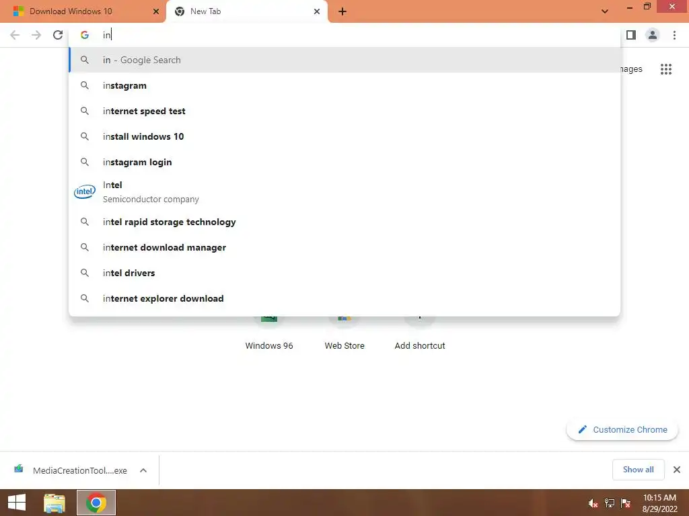
Task: Click the MediaCreationTool file icon
Action: 18,470
